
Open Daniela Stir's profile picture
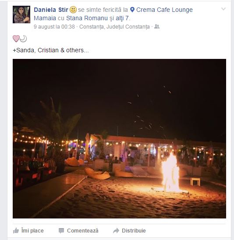click(21, 15)
